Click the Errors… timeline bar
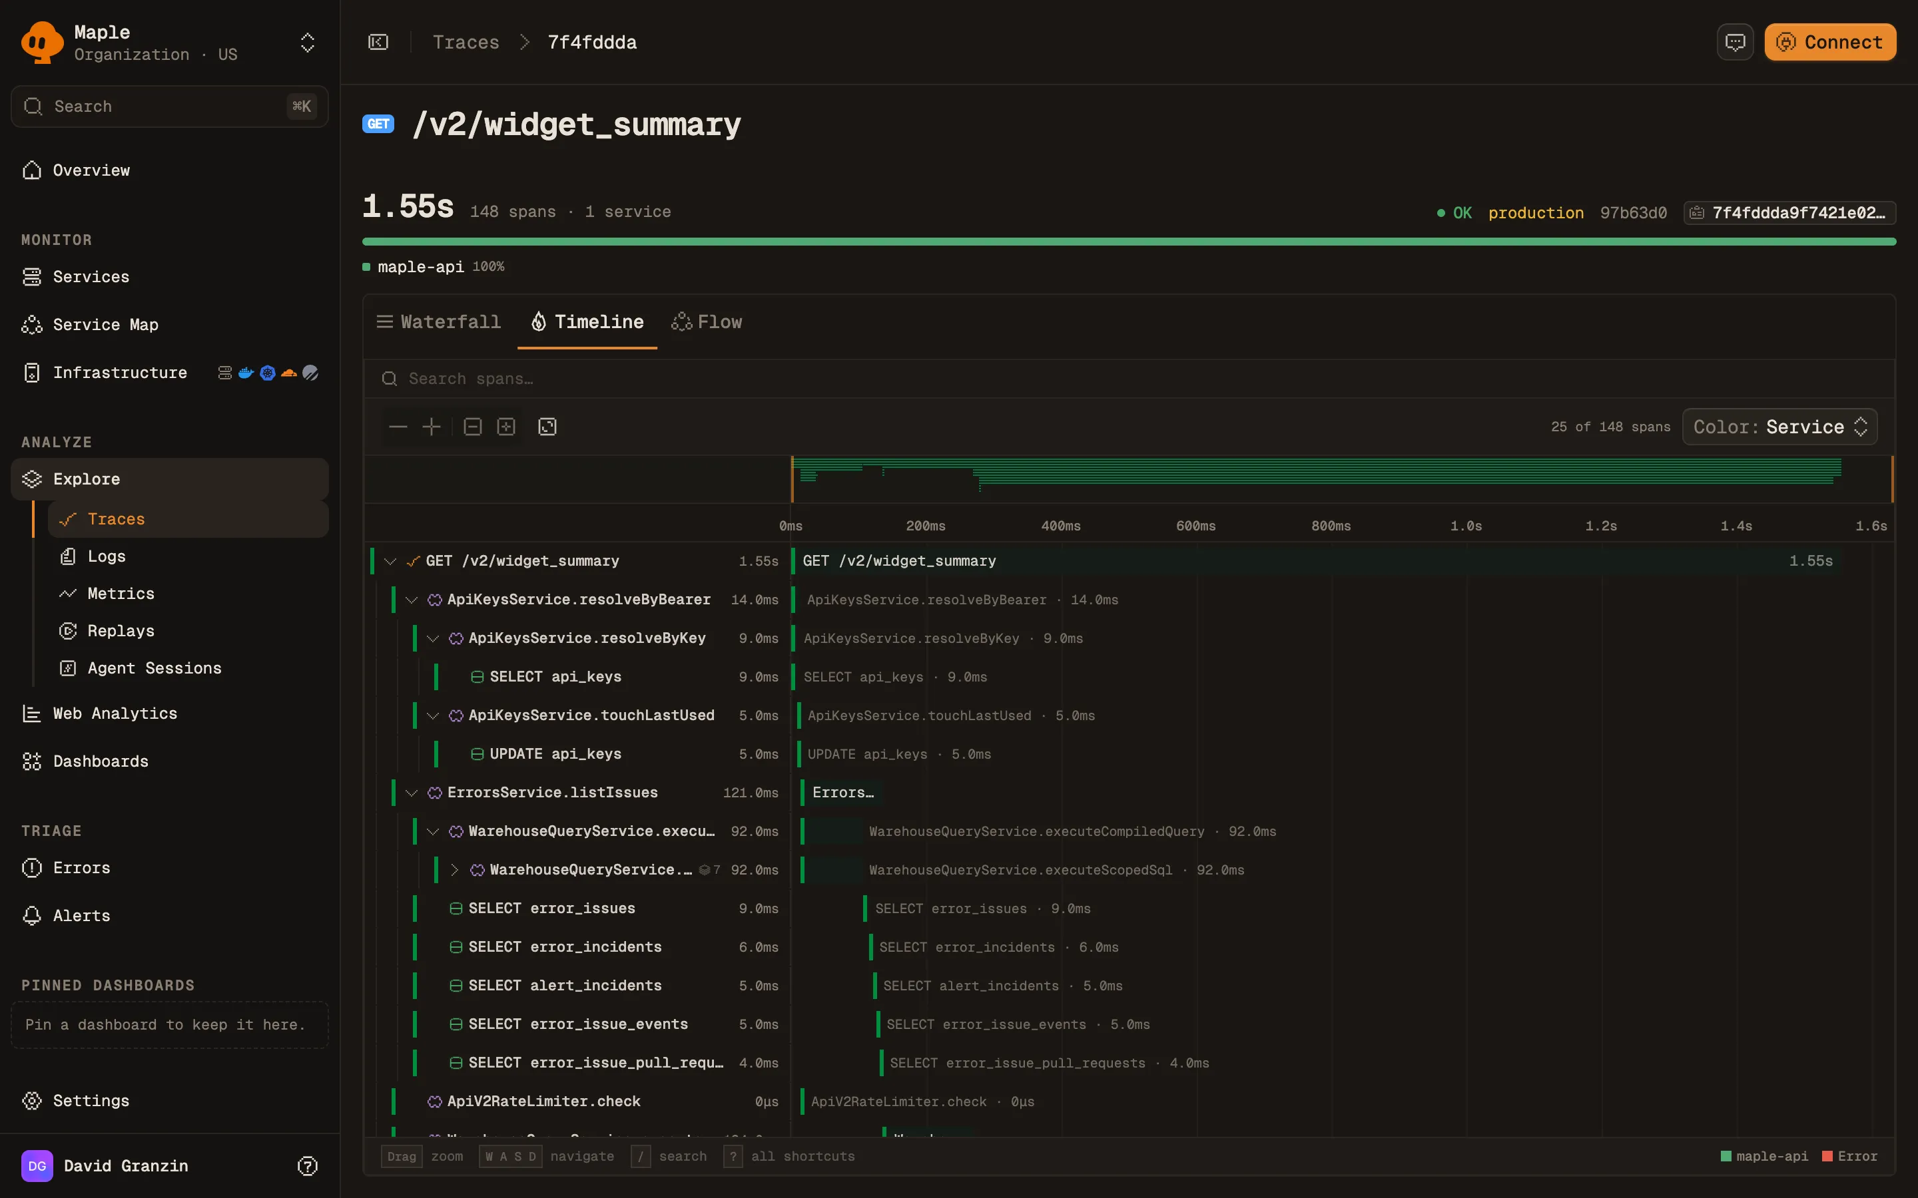1918x1198 pixels. (842, 792)
